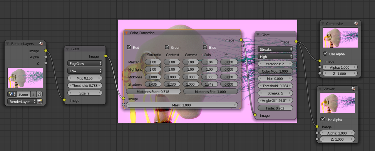The width and height of the screenshot is (375, 151).
Task: Click the Viewer node preview sphere icon
Action: 353,89
